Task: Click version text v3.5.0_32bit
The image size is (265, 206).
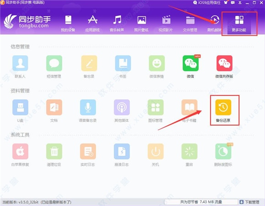Action: pyautogui.click(x=29, y=202)
